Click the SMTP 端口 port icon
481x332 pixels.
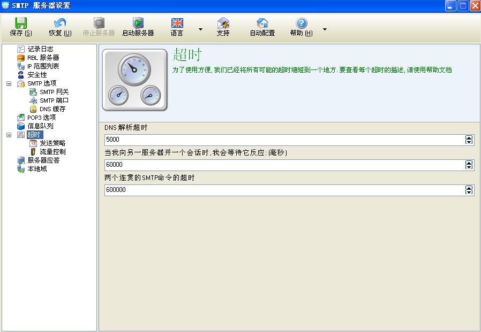click(x=33, y=101)
